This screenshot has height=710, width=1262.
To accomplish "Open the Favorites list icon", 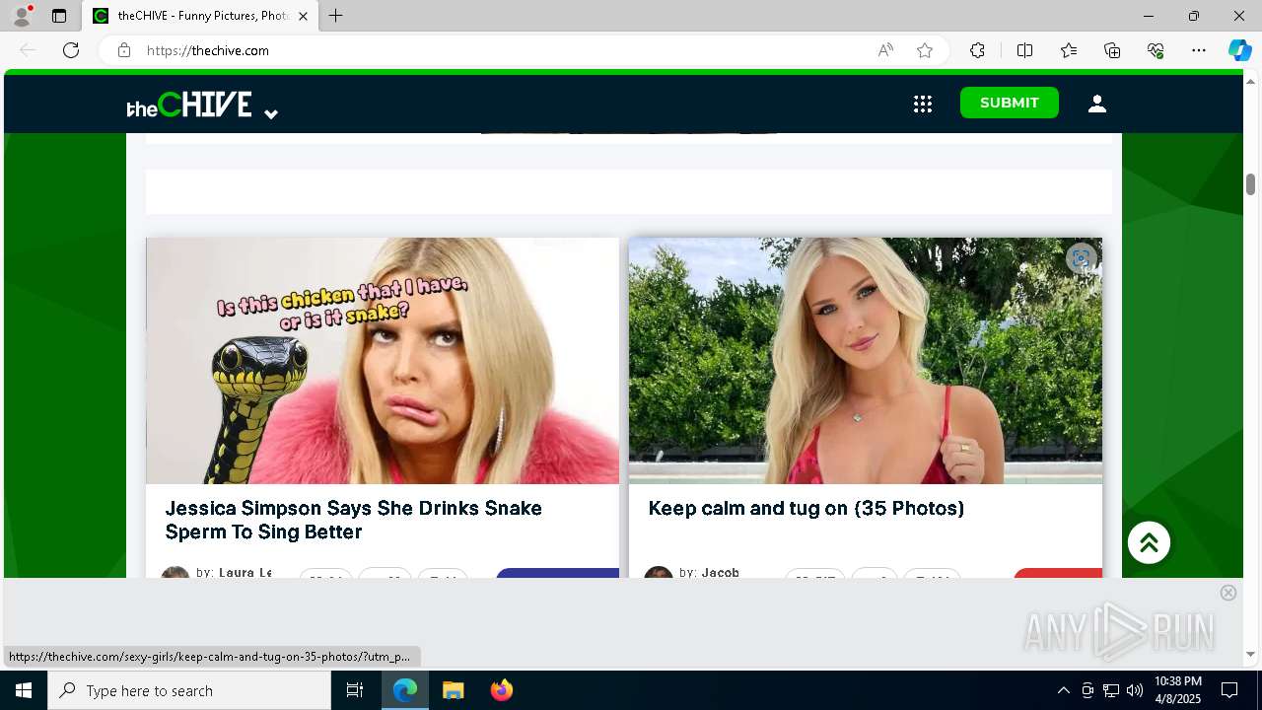I will (1069, 50).
